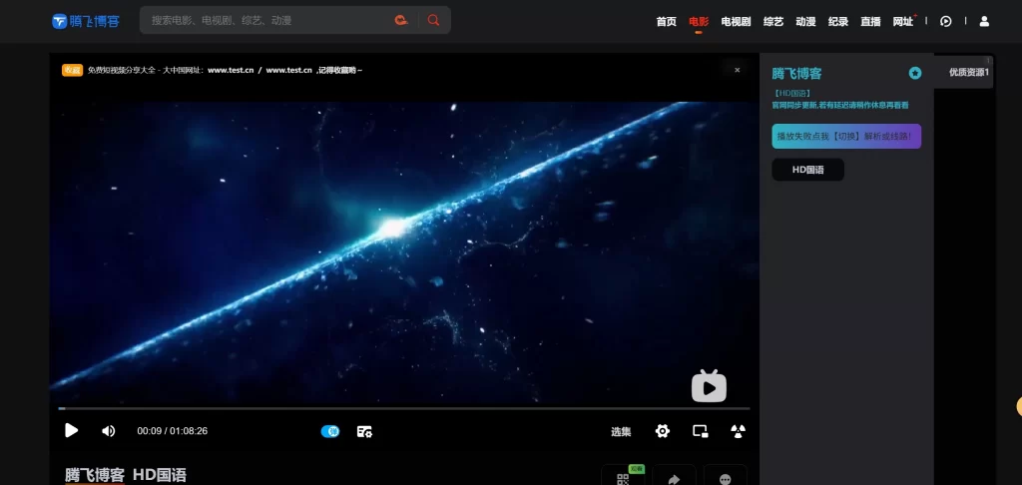This screenshot has height=485, width=1022.
Task: Click the rightmost player control icon
Action: (x=738, y=431)
